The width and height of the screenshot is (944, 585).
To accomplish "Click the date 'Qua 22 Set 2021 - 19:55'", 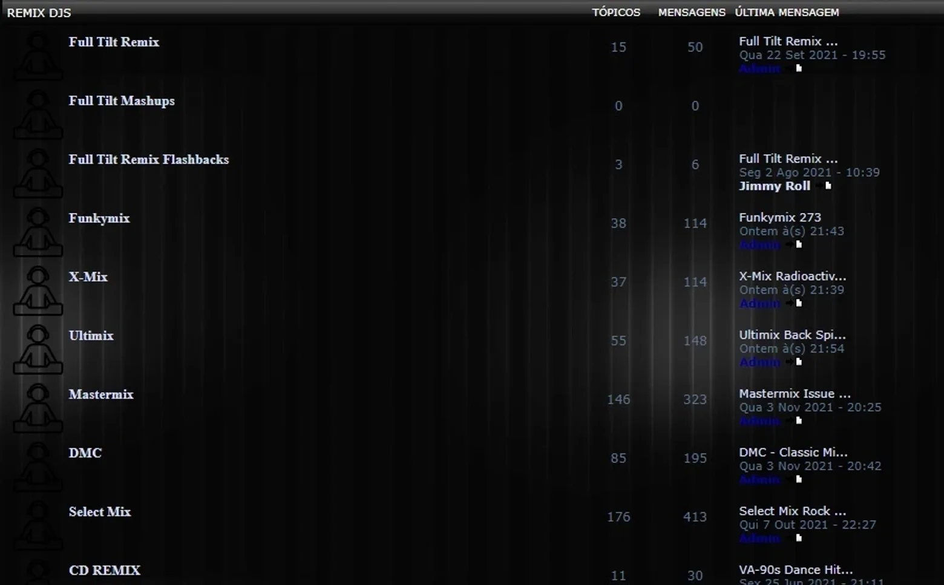I will pos(812,55).
